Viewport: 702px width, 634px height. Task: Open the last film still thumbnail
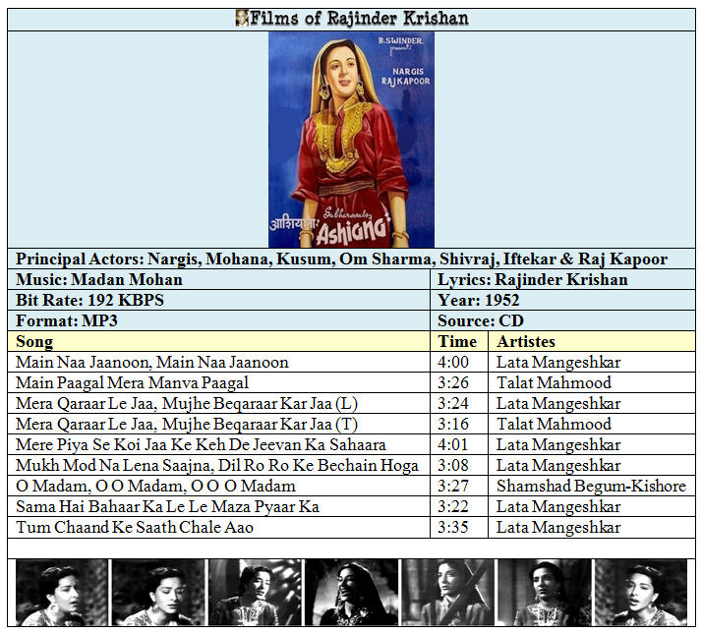pyautogui.click(x=641, y=592)
